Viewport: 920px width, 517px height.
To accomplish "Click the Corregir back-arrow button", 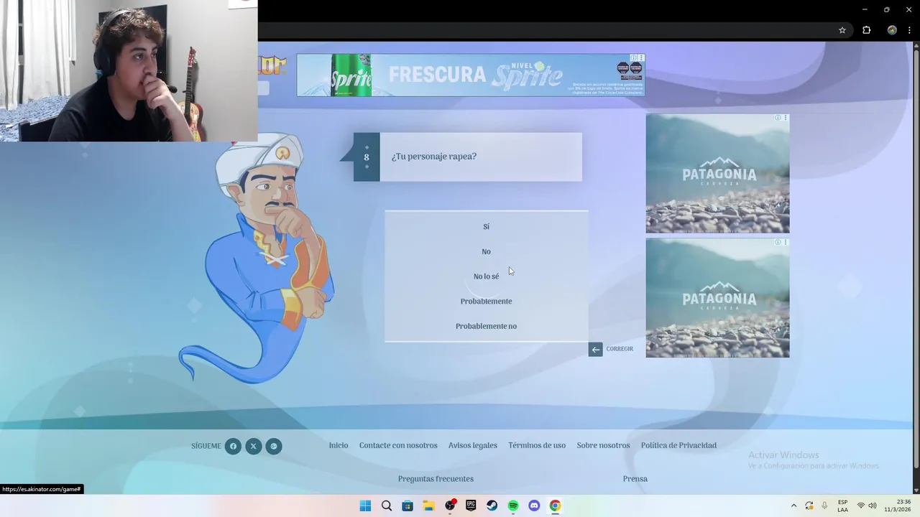I will point(595,350).
